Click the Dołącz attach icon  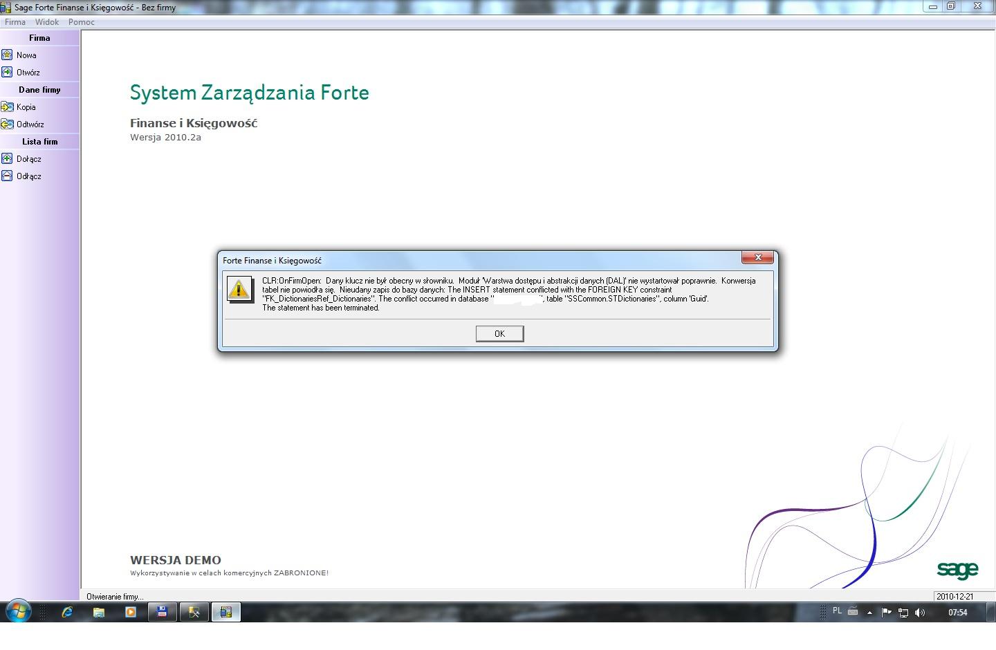pyautogui.click(x=7, y=158)
